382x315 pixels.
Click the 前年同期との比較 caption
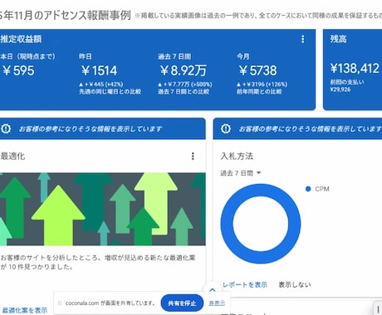point(259,91)
